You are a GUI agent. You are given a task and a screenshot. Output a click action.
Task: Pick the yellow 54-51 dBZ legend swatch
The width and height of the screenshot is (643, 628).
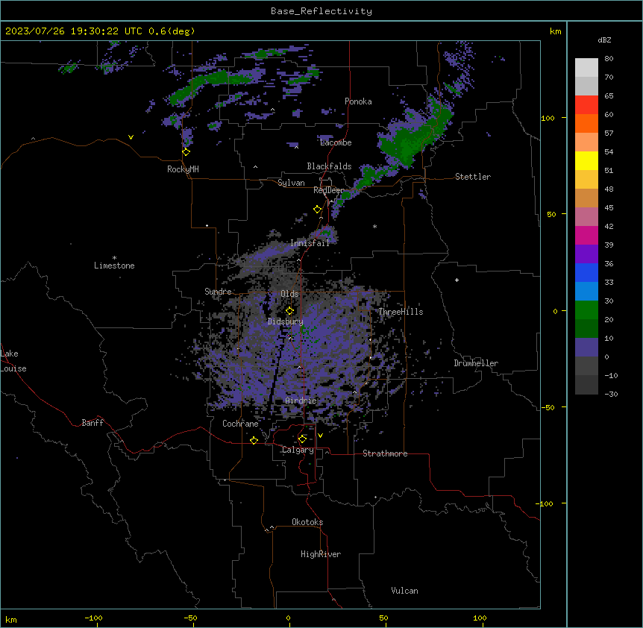click(x=586, y=160)
